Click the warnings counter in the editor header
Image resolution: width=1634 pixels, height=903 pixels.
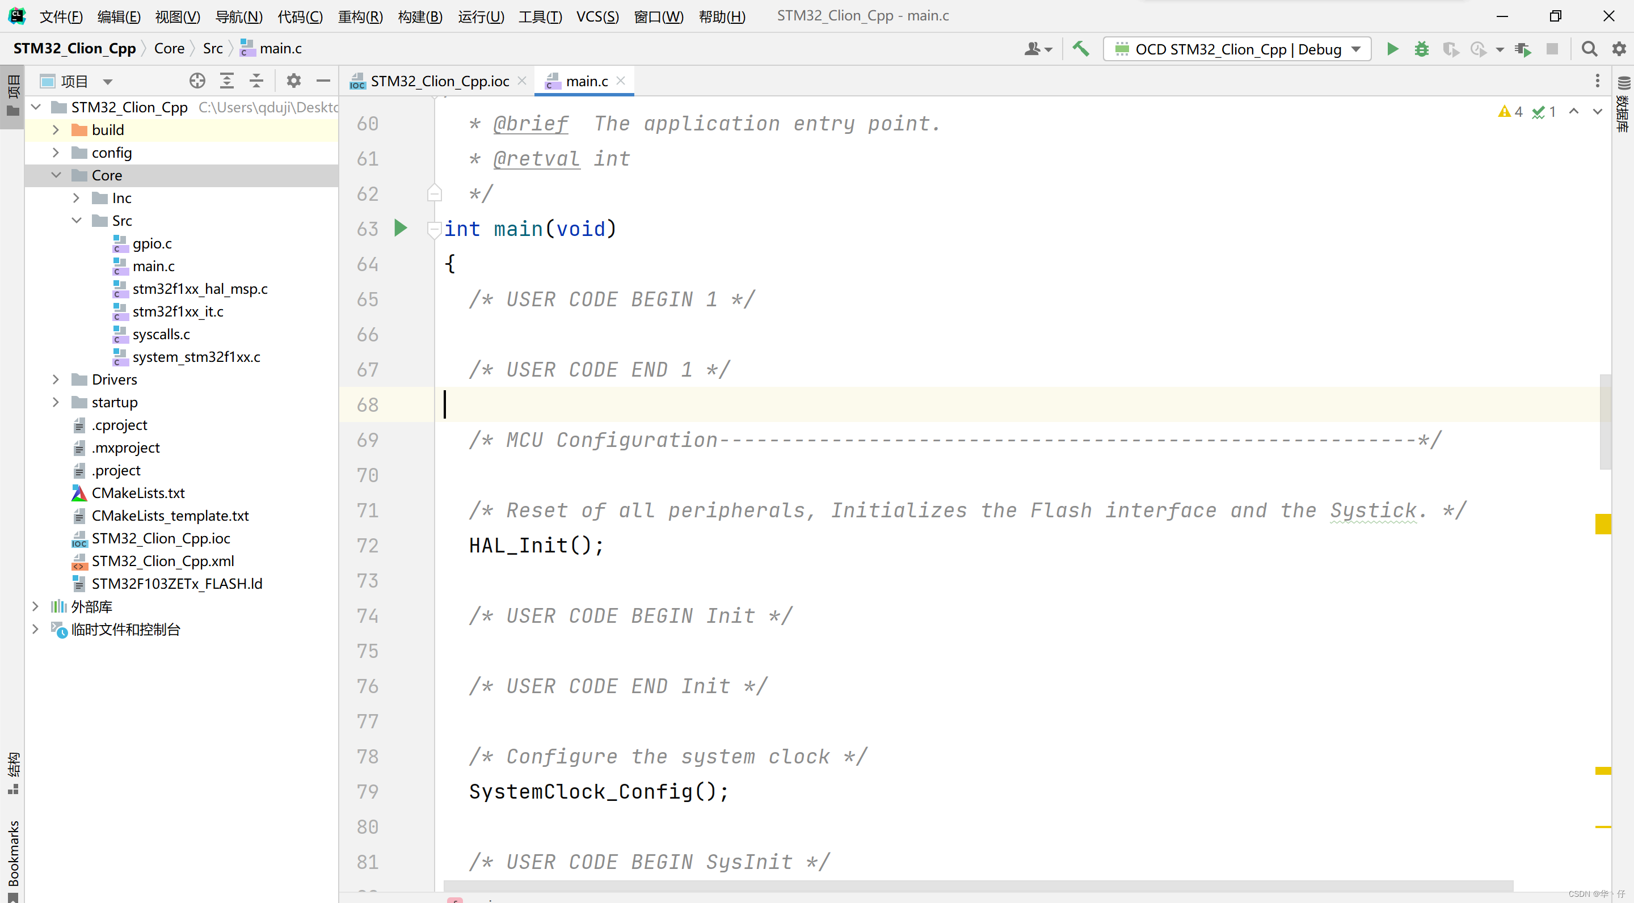[1511, 112]
